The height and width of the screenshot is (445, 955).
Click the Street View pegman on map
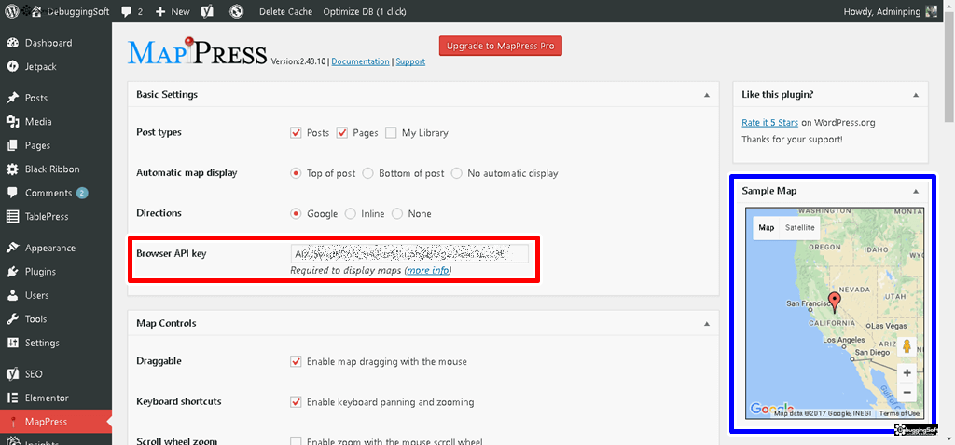(907, 347)
